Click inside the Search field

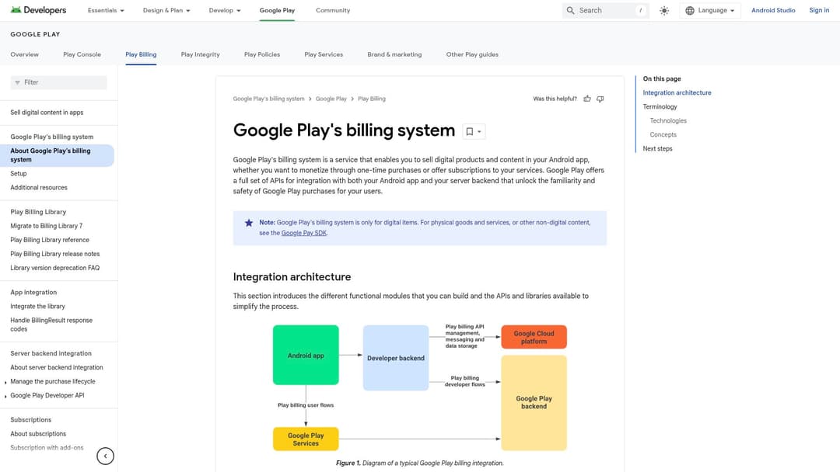(606, 10)
